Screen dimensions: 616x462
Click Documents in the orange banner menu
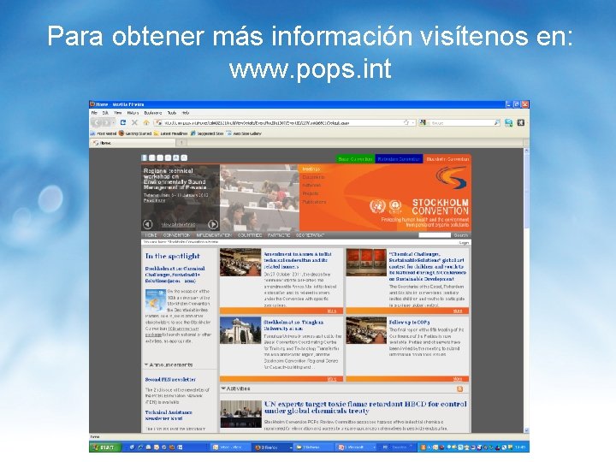(313, 177)
